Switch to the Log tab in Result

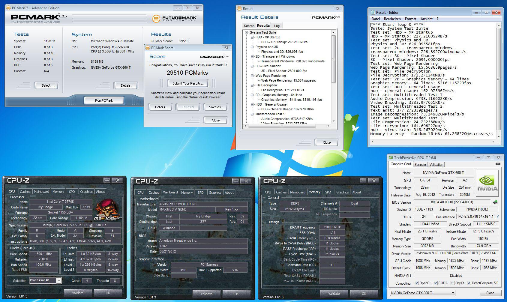[x=277, y=26]
